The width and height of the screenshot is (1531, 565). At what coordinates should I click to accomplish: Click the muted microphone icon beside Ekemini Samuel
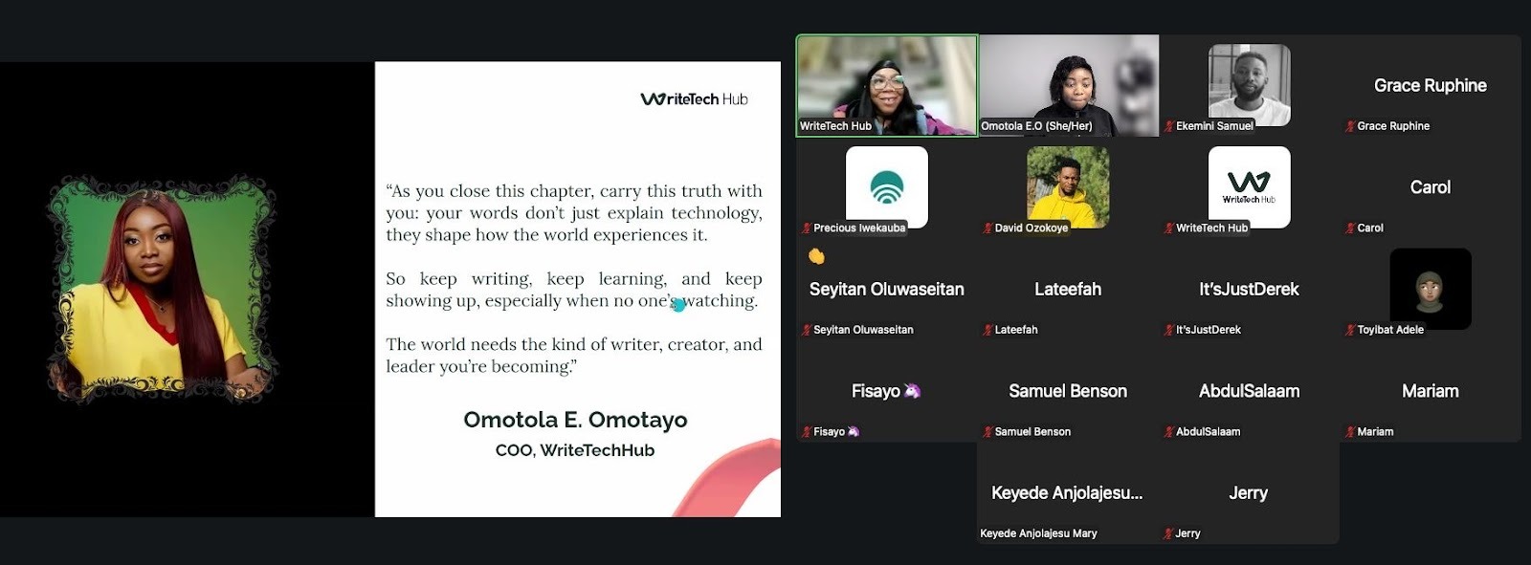(1168, 126)
